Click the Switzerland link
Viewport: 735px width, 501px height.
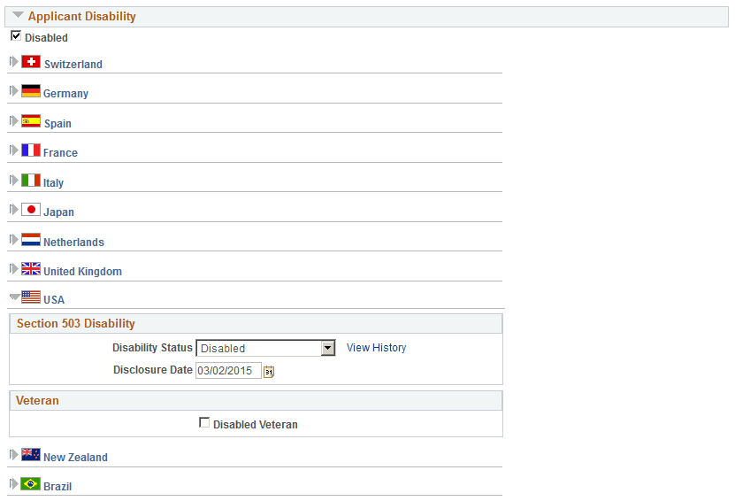[73, 65]
